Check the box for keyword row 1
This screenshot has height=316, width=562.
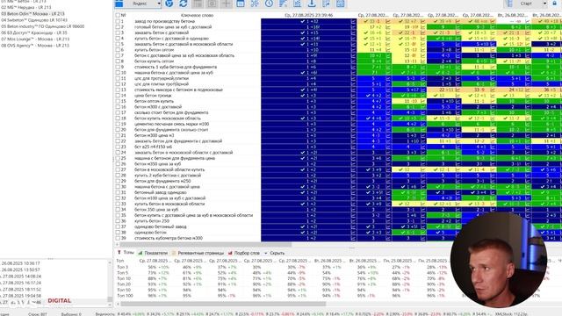(x=118, y=21)
